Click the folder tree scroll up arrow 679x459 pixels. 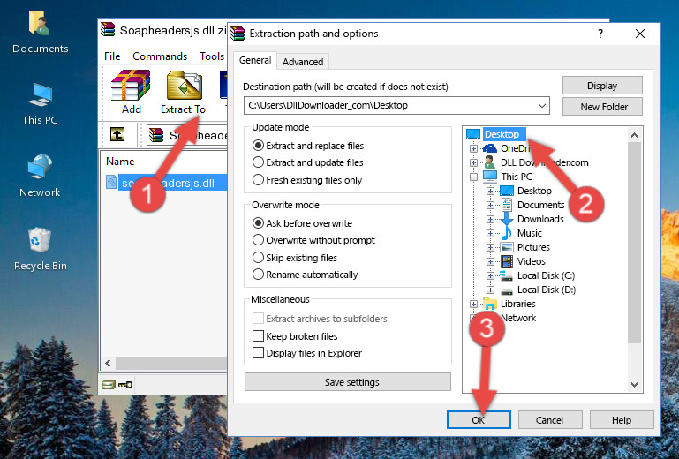[x=634, y=135]
